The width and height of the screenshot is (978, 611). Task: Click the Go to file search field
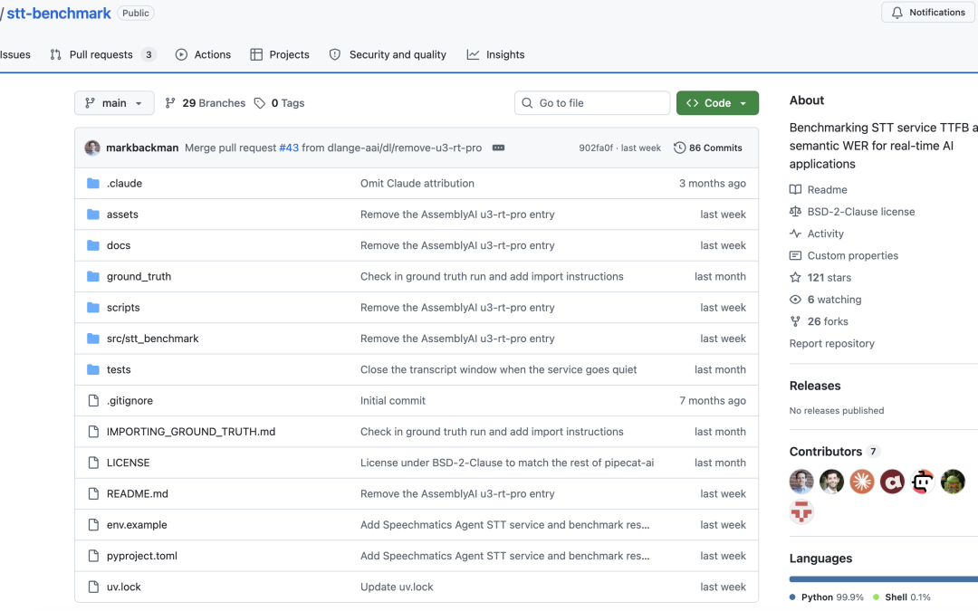[x=592, y=103]
